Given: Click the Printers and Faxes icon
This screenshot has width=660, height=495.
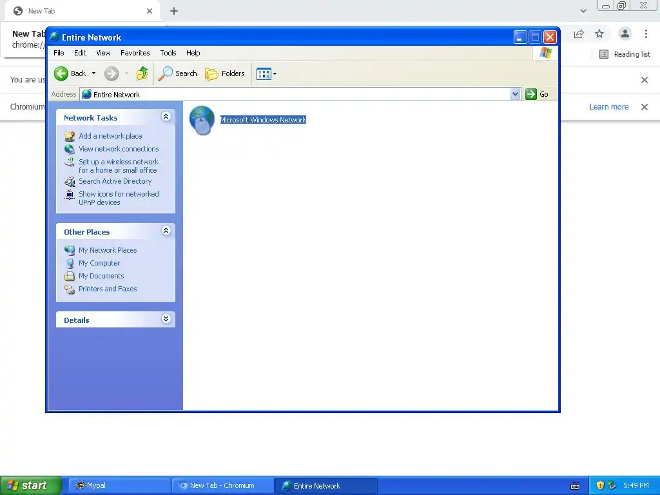Looking at the screenshot, I should coord(70,289).
